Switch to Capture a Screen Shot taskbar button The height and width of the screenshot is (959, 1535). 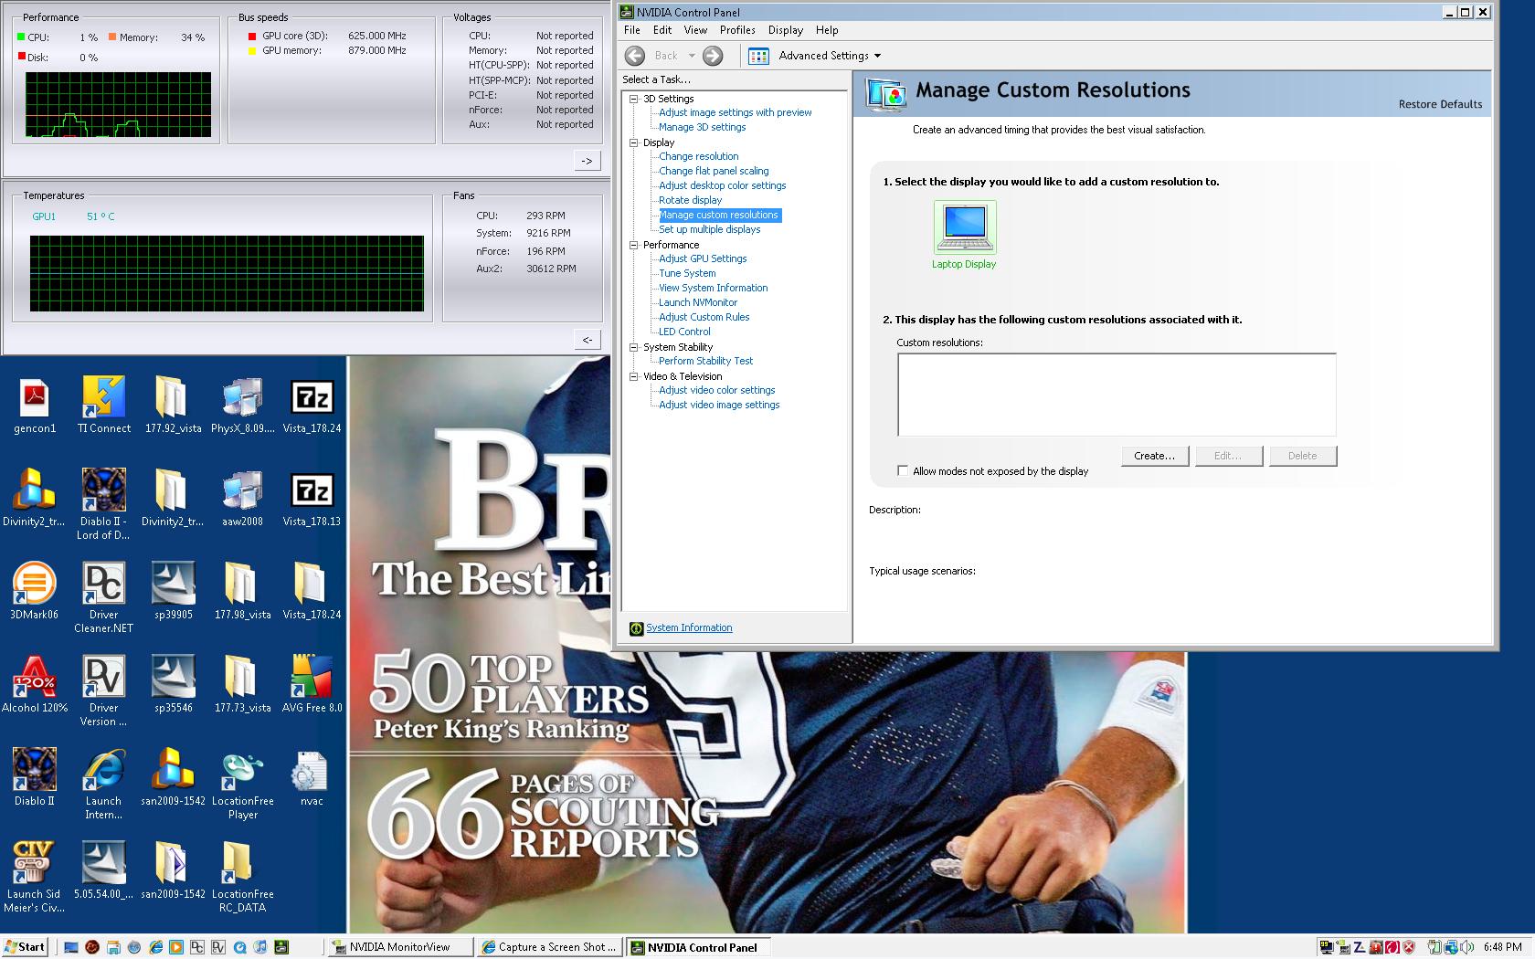point(549,947)
